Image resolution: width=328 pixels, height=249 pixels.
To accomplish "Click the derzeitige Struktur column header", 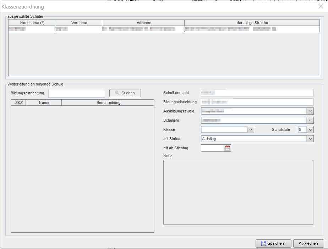I will [x=252, y=23].
